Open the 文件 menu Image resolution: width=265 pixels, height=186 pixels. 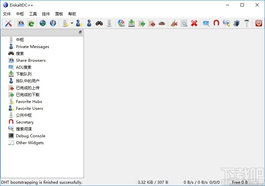(7, 14)
